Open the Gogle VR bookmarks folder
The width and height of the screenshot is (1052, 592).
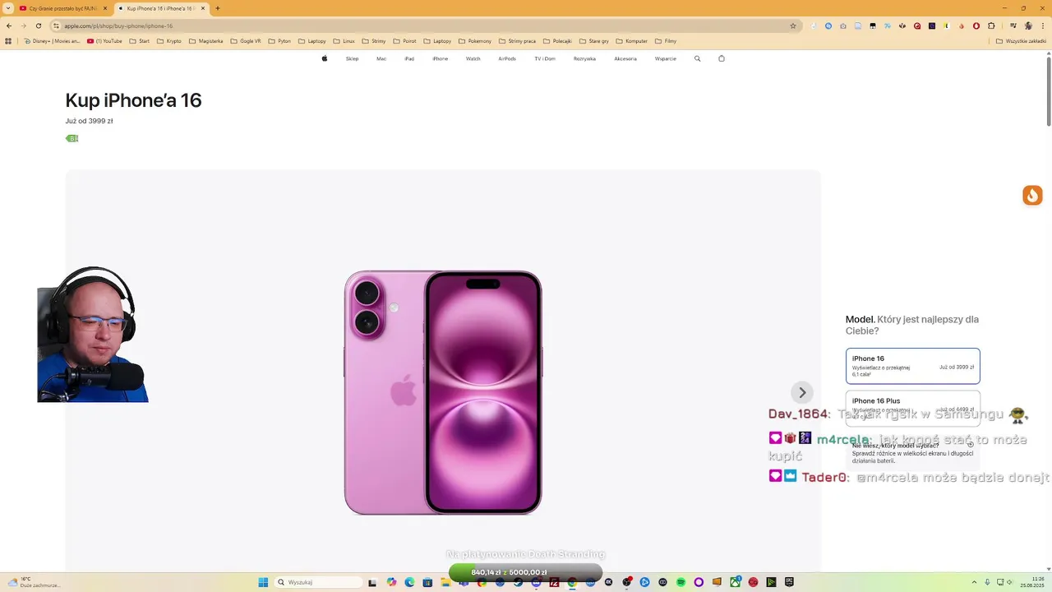[246, 40]
